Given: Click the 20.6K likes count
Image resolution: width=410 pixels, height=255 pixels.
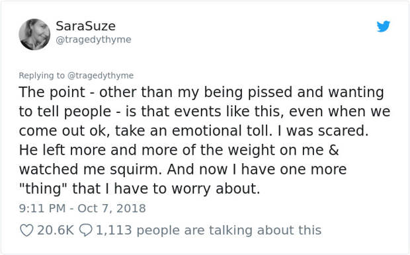Looking at the screenshot, I should (56, 230).
